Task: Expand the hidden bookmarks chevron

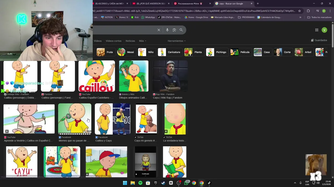Action: (300, 17)
